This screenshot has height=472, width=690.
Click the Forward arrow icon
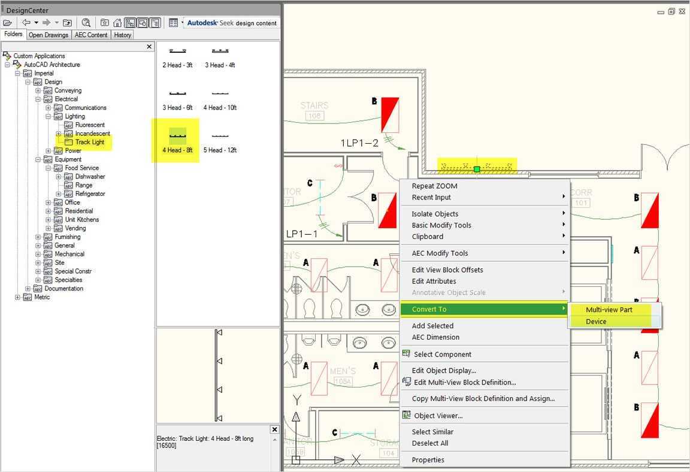46,22
